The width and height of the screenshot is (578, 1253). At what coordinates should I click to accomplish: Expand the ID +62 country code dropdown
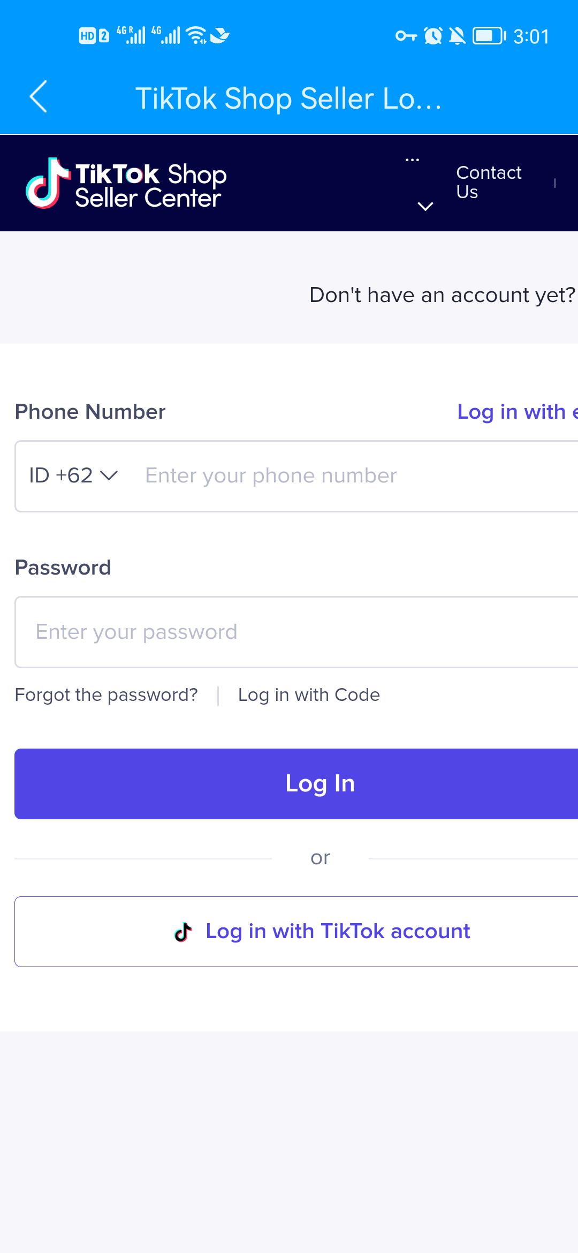point(73,475)
